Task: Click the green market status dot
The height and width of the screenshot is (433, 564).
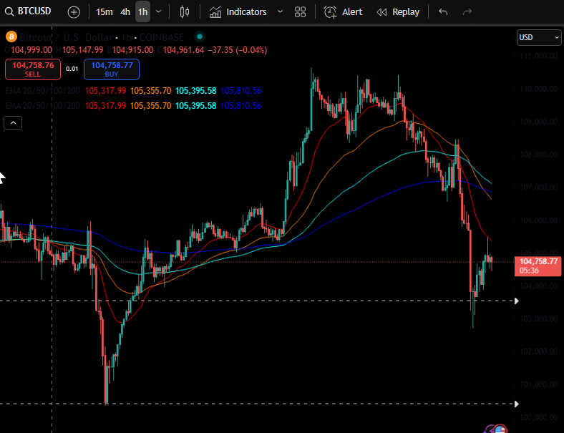Action: click(x=199, y=37)
